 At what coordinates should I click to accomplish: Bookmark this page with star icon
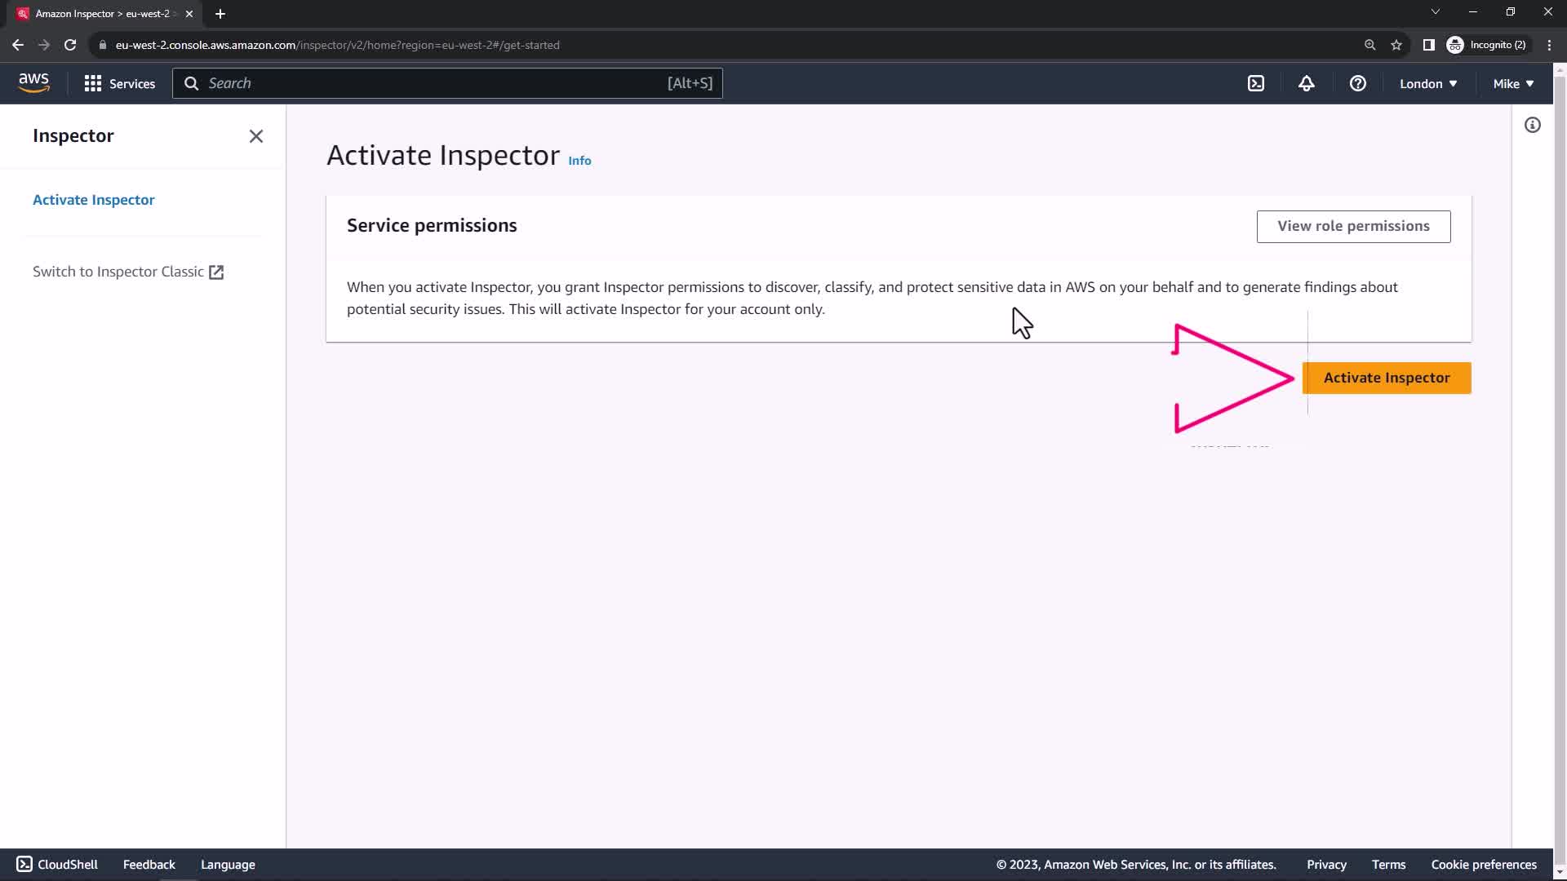tap(1396, 45)
